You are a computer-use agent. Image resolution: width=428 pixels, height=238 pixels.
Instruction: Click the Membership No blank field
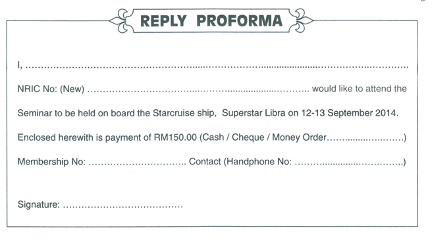138,163
